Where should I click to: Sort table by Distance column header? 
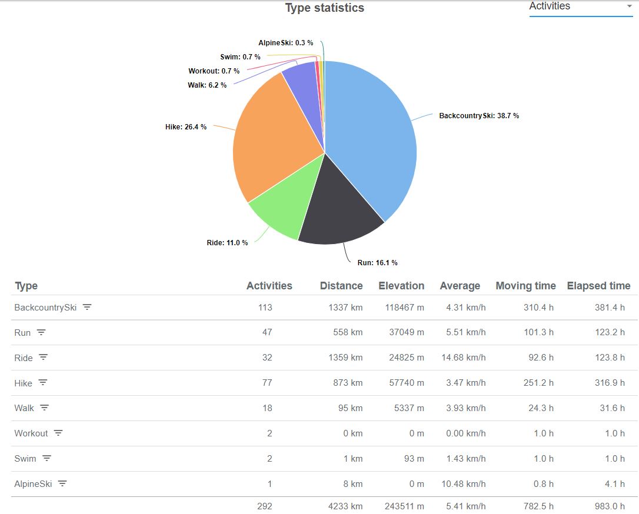[341, 286]
